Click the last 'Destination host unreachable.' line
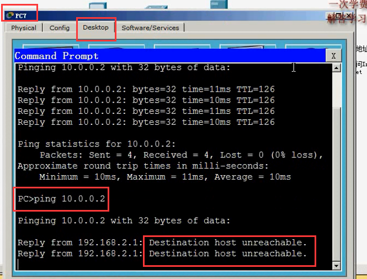 click(228, 254)
